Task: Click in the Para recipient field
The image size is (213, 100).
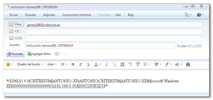Action: pos(114,25)
